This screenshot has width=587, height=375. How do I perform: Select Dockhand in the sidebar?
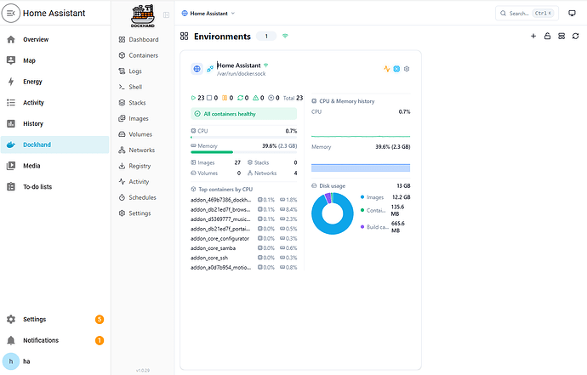point(55,145)
